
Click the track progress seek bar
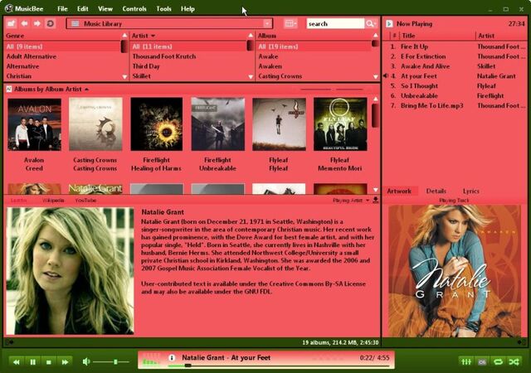coord(278,366)
